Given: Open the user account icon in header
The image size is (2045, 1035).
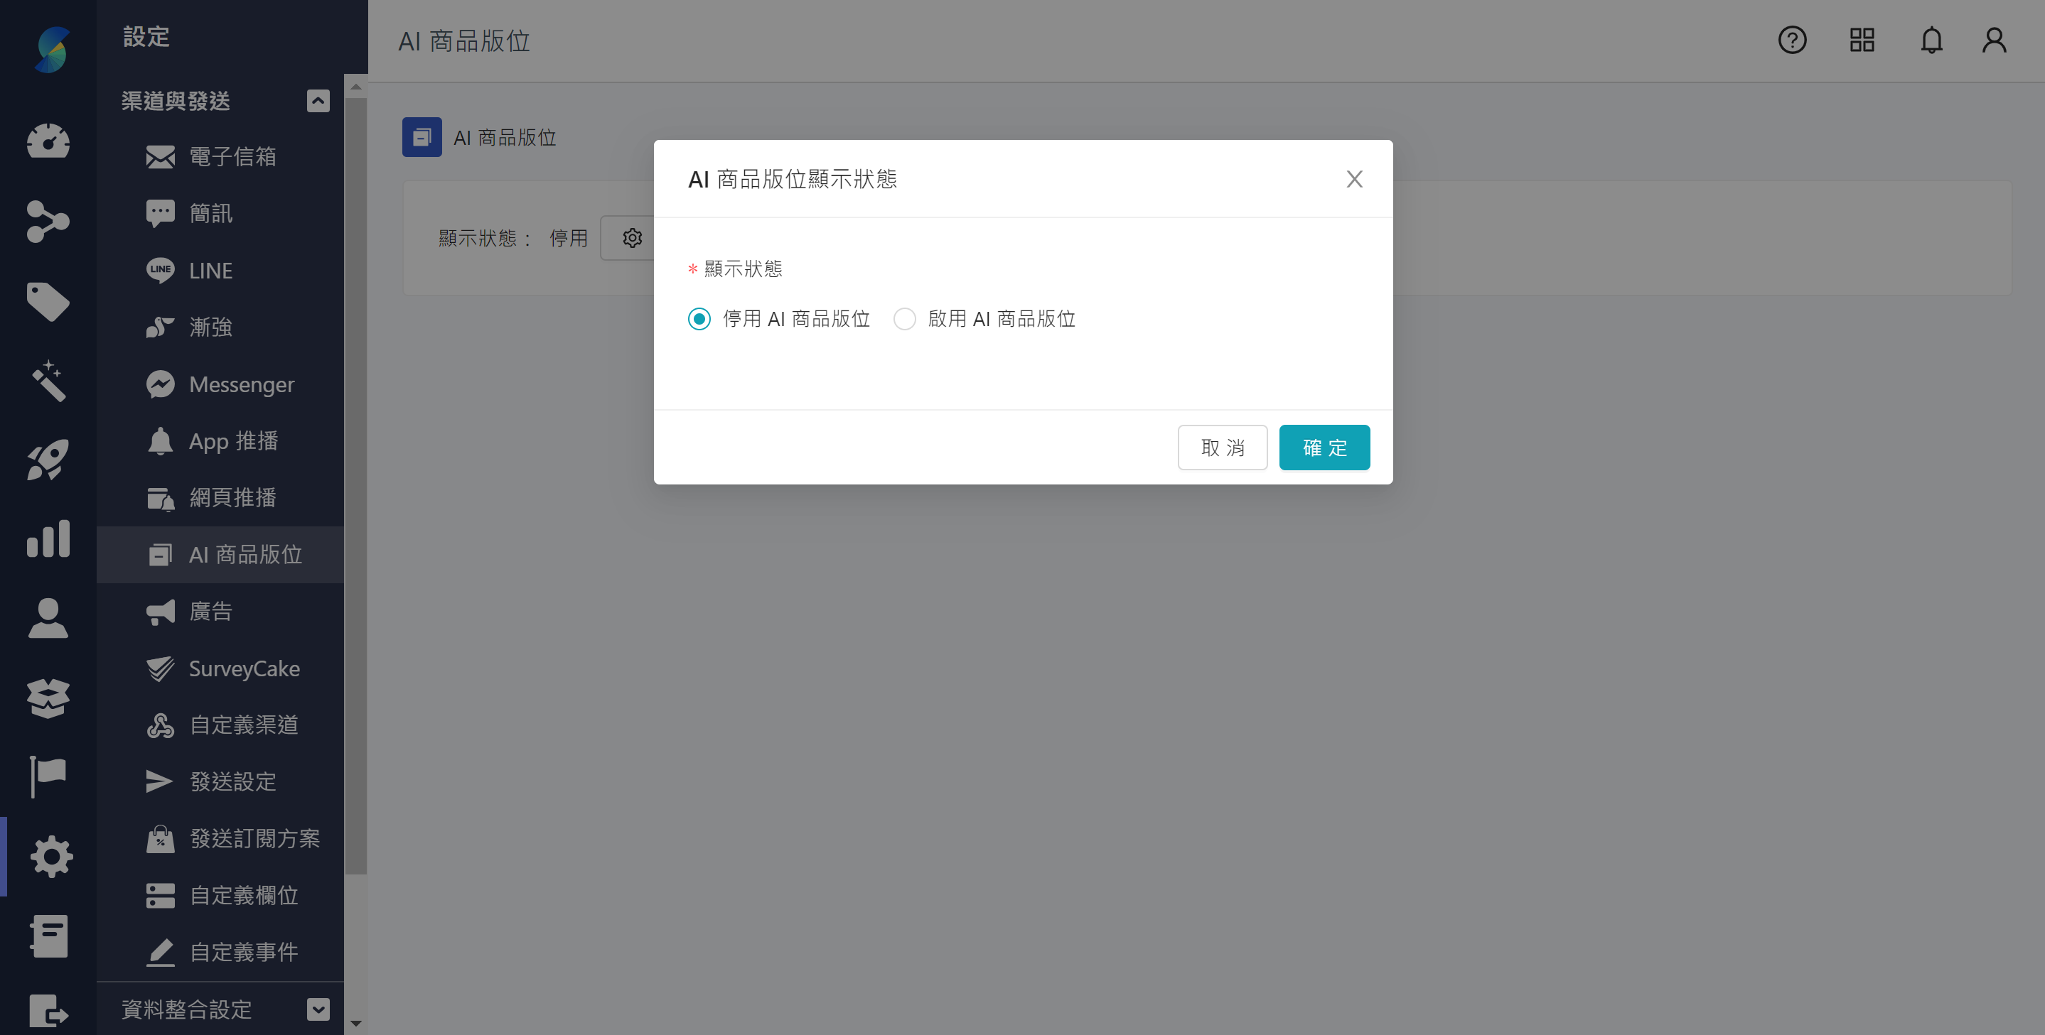Looking at the screenshot, I should (x=1995, y=40).
